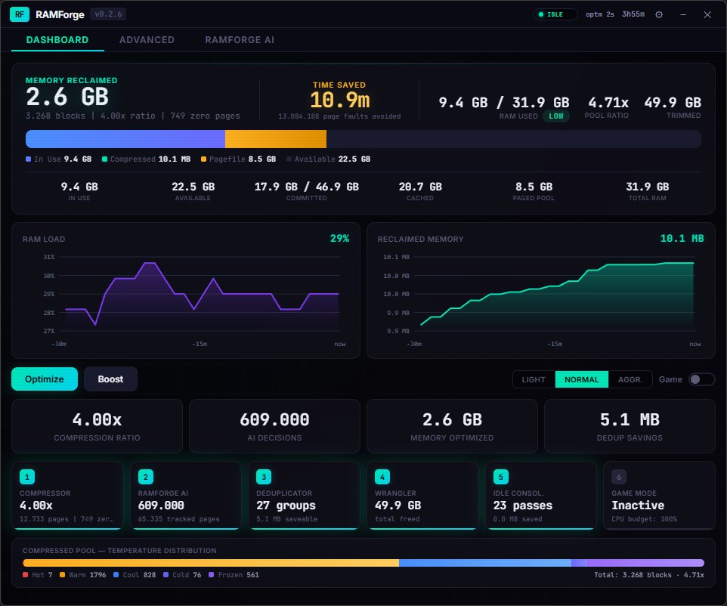Select step 3 Deduplicator badge

(x=264, y=477)
